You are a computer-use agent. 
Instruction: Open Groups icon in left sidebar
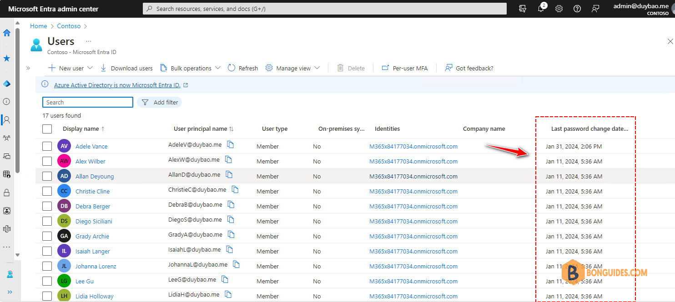(x=7, y=138)
